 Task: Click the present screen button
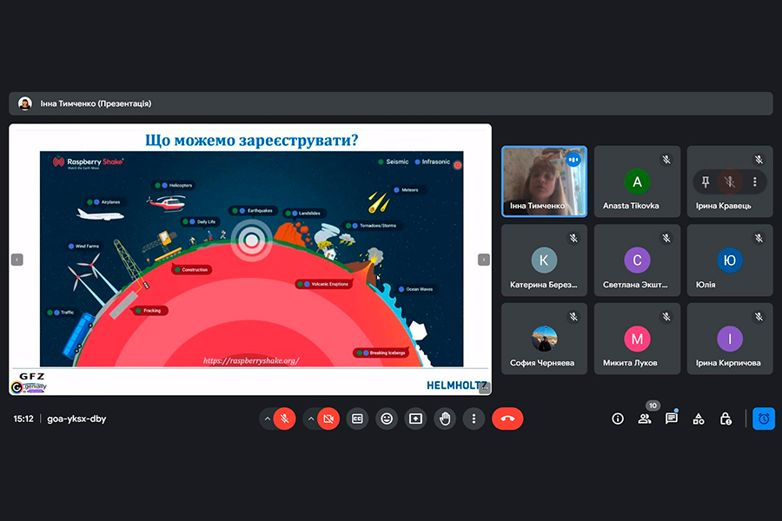(415, 419)
